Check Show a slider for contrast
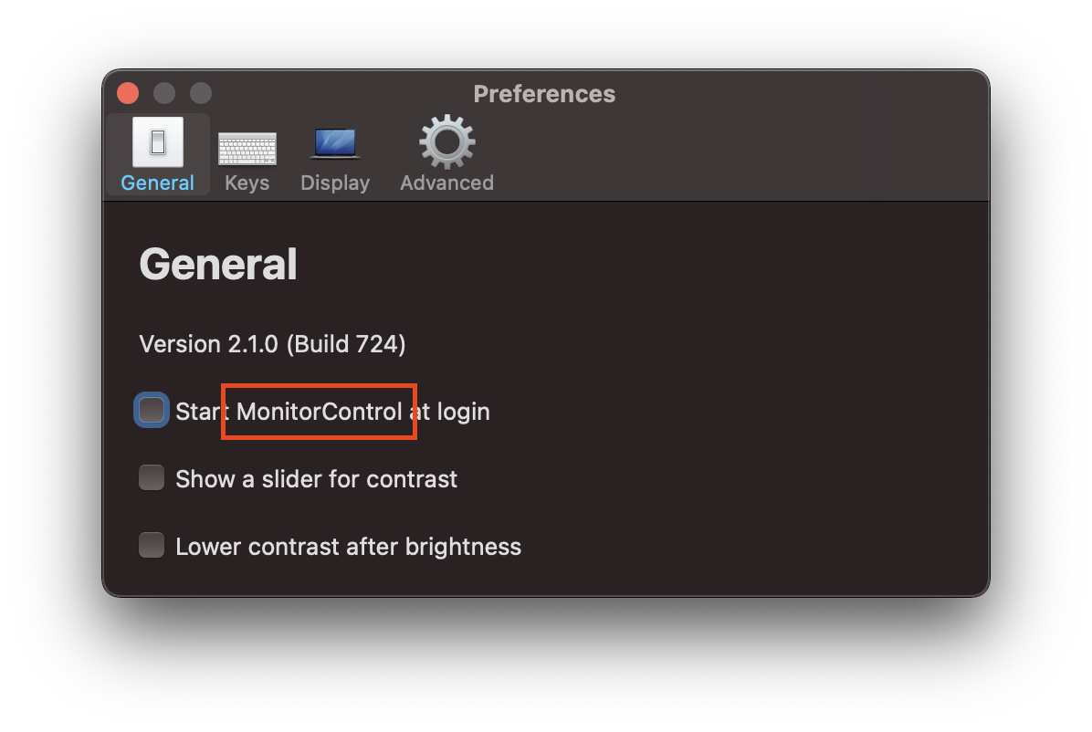The height and width of the screenshot is (732, 1092). [151, 477]
